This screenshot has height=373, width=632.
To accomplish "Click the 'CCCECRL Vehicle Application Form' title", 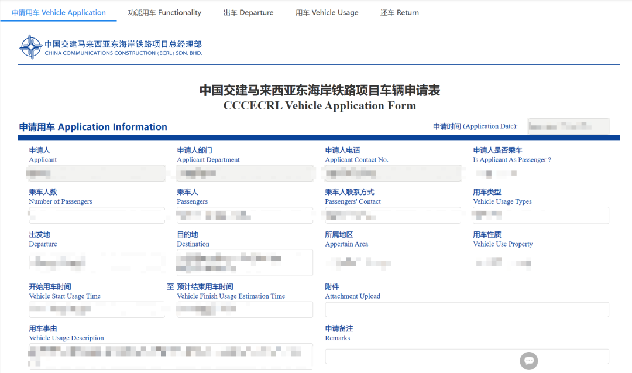I will (320, 105).
